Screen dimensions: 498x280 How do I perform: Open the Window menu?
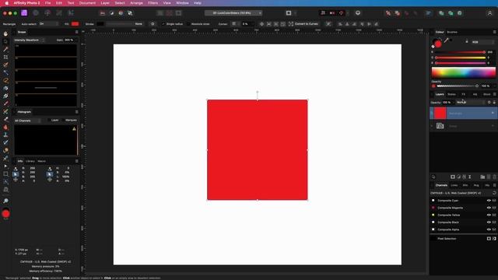[182, 3]
